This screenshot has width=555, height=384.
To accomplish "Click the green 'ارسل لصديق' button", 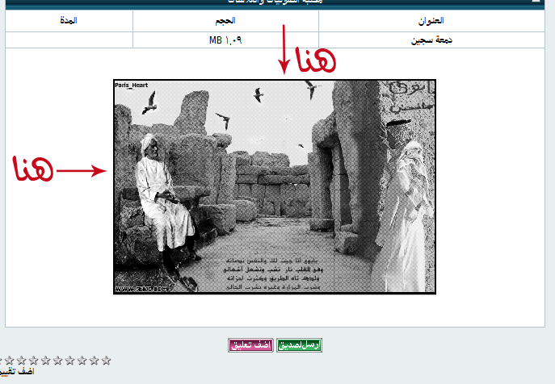I will click(299, 345).
